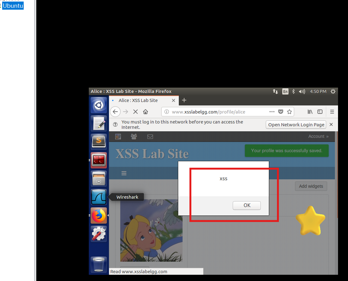
Task: Open the red Terminator terminal icon
Action: 99,160
